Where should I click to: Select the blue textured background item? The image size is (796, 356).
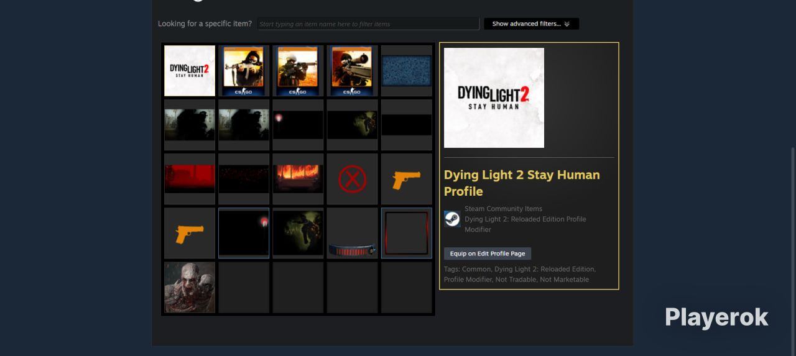pos(407,71)
